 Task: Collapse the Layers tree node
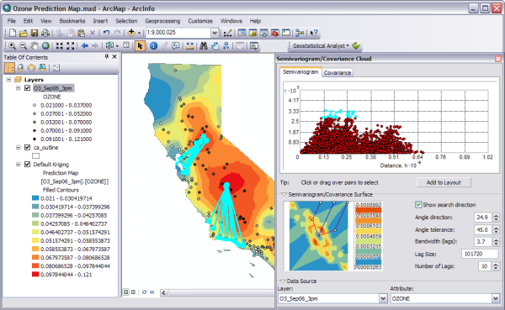click(x=8, y=80)
